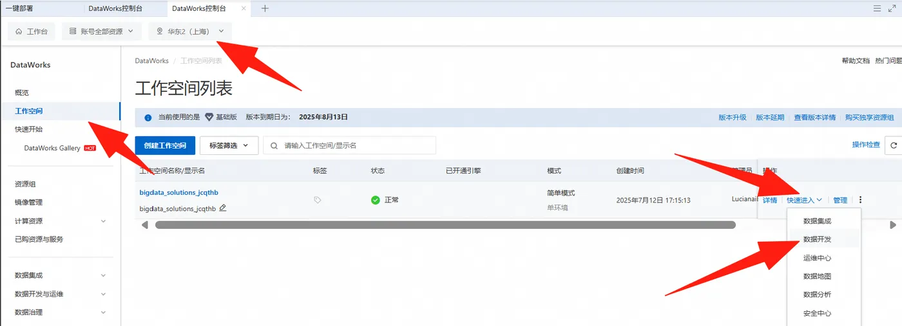Viewport: 902px width, 326px height.
Task: Click the workspace name search input field
Action: (350, 145)
